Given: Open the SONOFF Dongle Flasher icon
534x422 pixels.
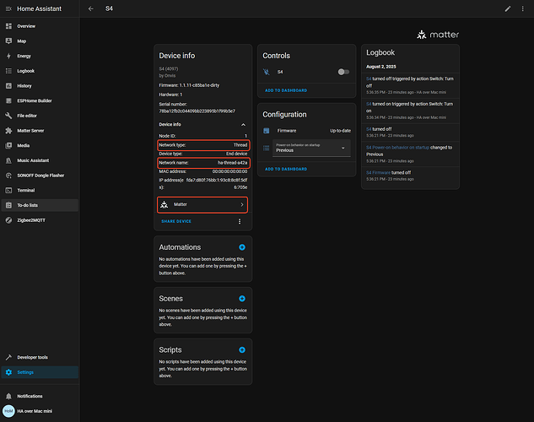Looking at the screenshot, I should click(8, 176).
